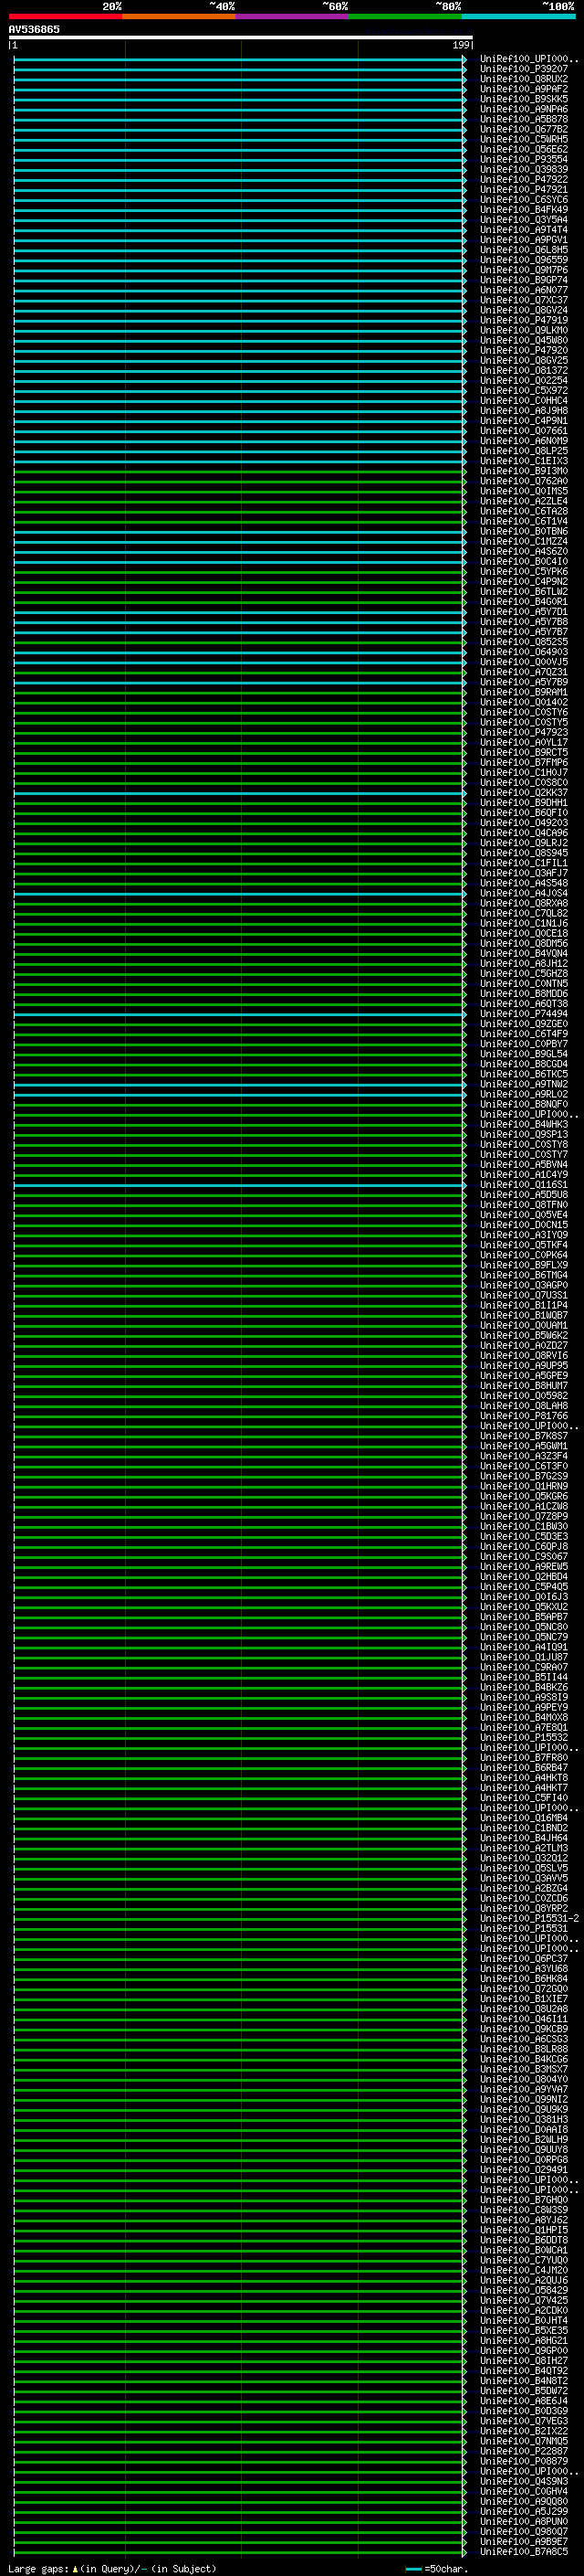
Task: Click hit label UniRef100_Q3Y5A4
Action: [524, 220]
